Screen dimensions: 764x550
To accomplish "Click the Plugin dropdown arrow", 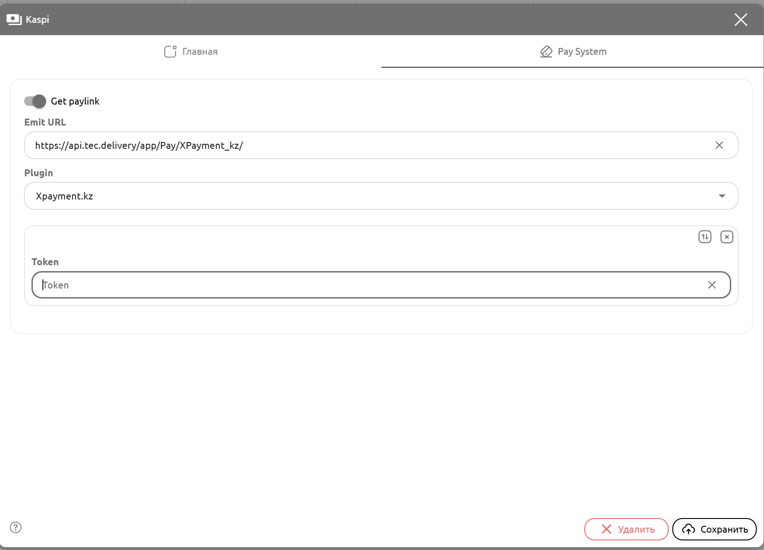I will [722, 196].
